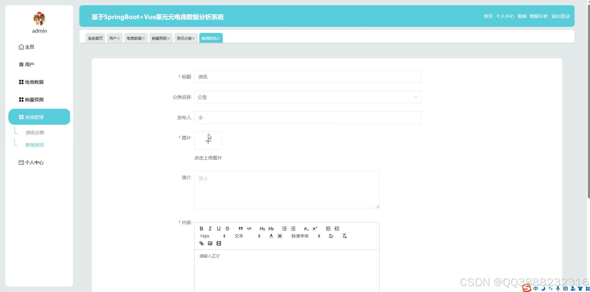Image resolution: width=590 pixels, height=292 pixels.
Task: Apply Heading 2 style
Action: tap(271, 229)
